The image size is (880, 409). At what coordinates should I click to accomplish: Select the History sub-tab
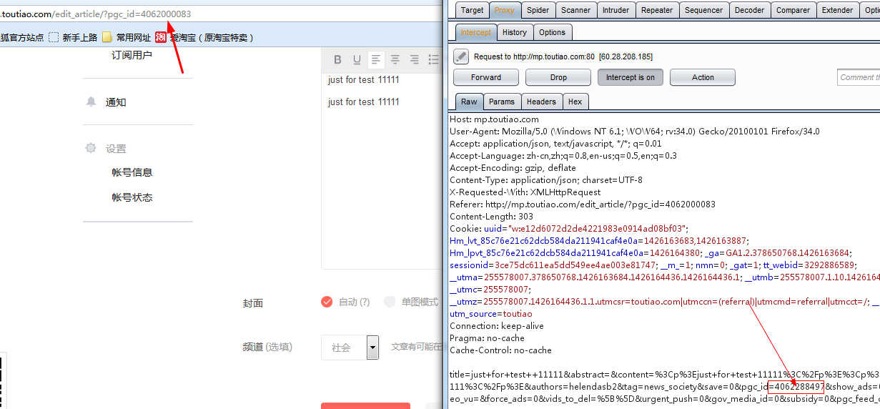pyautogui.click(x=515, y=32)
